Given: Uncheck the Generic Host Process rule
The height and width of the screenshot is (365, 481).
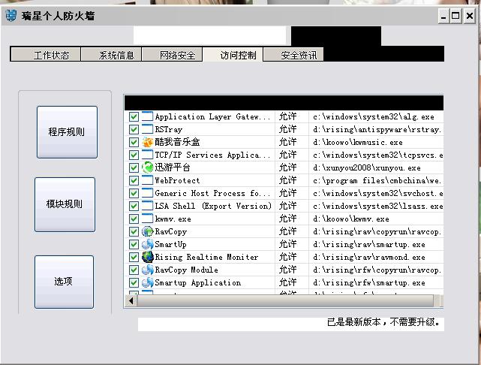Looking at the screenshot, I should click(134, 194).
